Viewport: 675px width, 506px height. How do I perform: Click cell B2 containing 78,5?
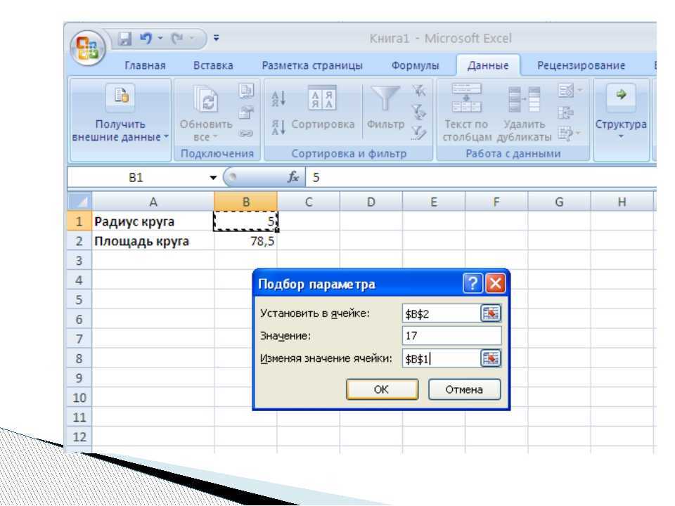point(246,241)
